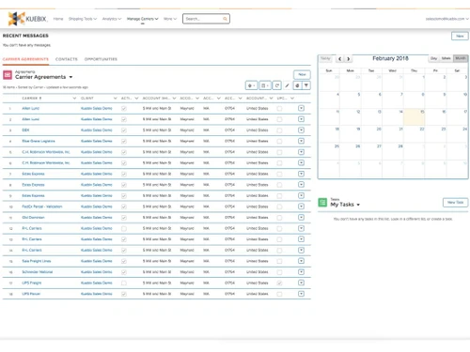This screenshot has width=470, height=352.
Task: Open list view controls gear
Action: (251, 85)
